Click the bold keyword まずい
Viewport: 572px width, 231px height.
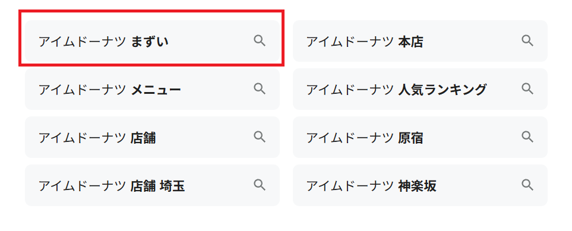150,42
